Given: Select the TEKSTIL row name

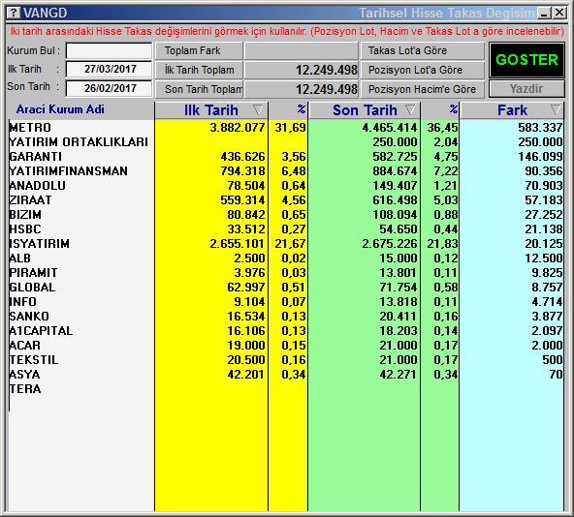Looking at the screenshot, I should click(x=34, y=360).
